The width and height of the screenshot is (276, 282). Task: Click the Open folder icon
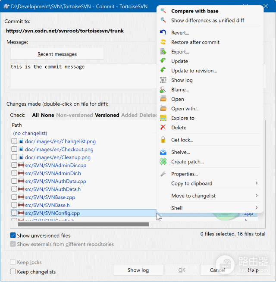click(x=163, y=99)
